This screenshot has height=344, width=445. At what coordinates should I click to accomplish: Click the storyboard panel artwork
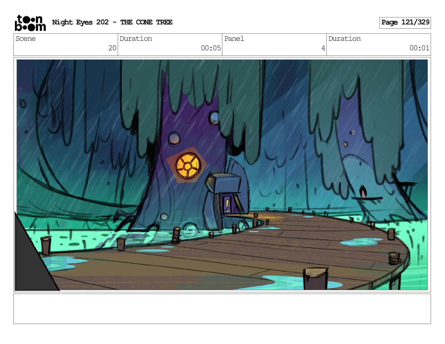tap(222, 175)
